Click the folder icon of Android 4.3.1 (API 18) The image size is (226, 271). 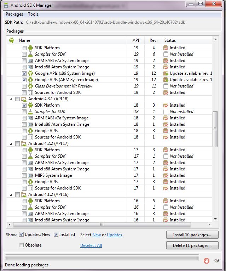point(23,99)
